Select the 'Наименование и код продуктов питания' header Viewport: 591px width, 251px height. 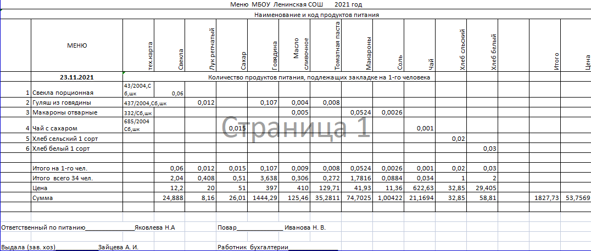coord(317,15)
